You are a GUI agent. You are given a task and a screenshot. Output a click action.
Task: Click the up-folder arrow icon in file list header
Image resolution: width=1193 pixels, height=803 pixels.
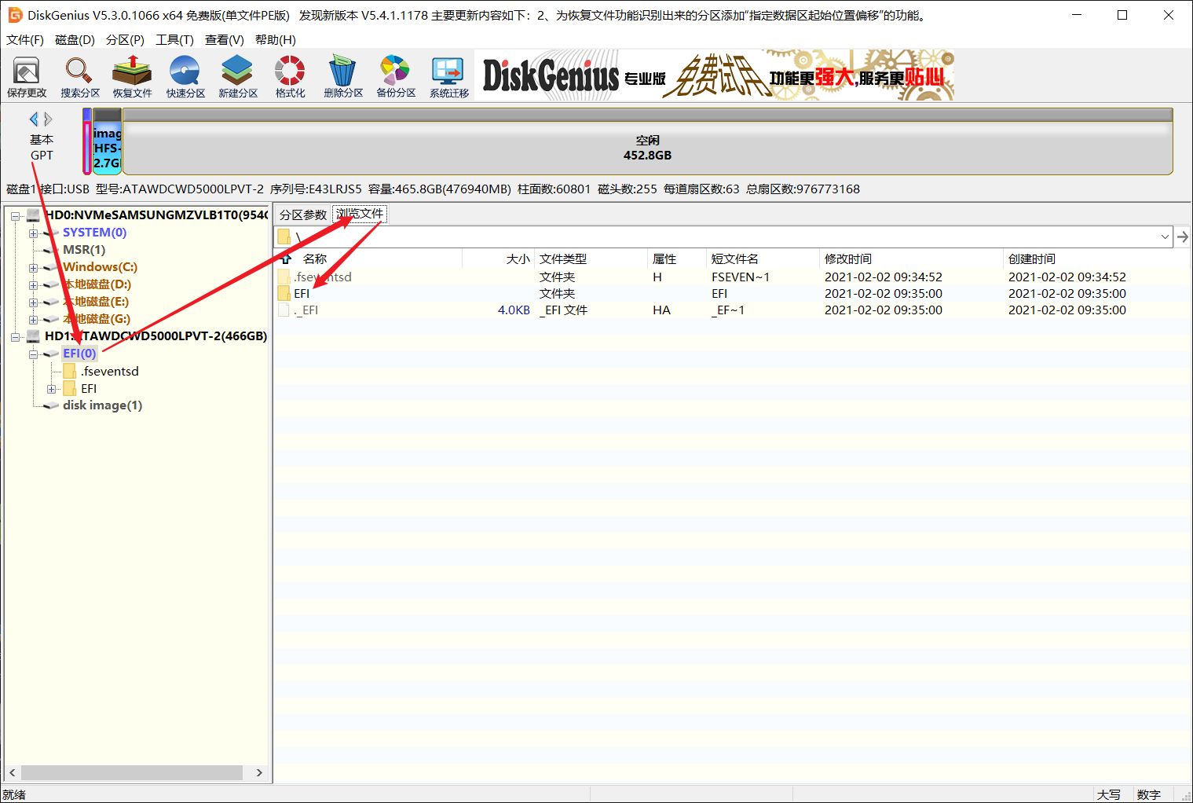coord(287,258)
